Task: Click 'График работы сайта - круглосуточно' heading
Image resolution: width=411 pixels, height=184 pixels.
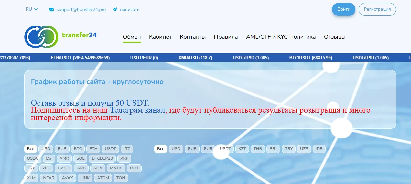Action: pos(97,82)
